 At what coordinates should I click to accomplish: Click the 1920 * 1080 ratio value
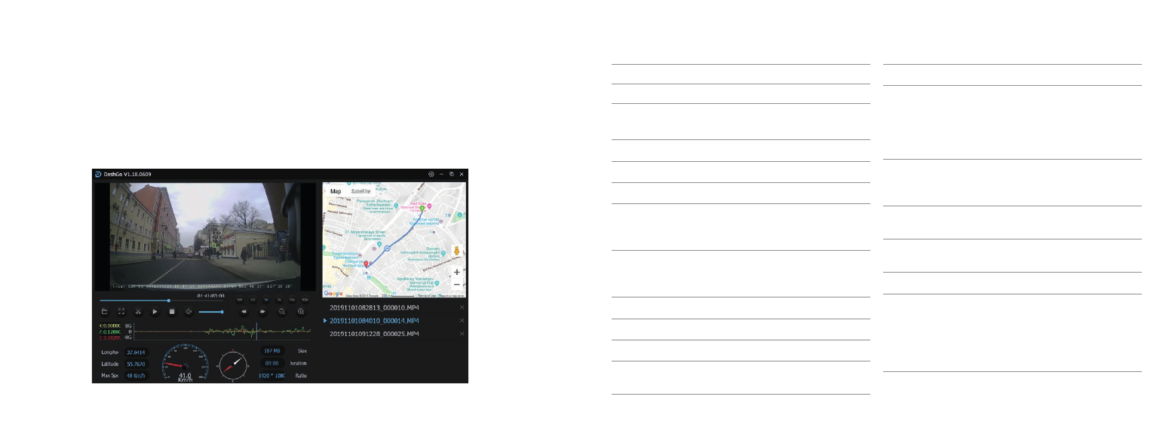point(272,375)
